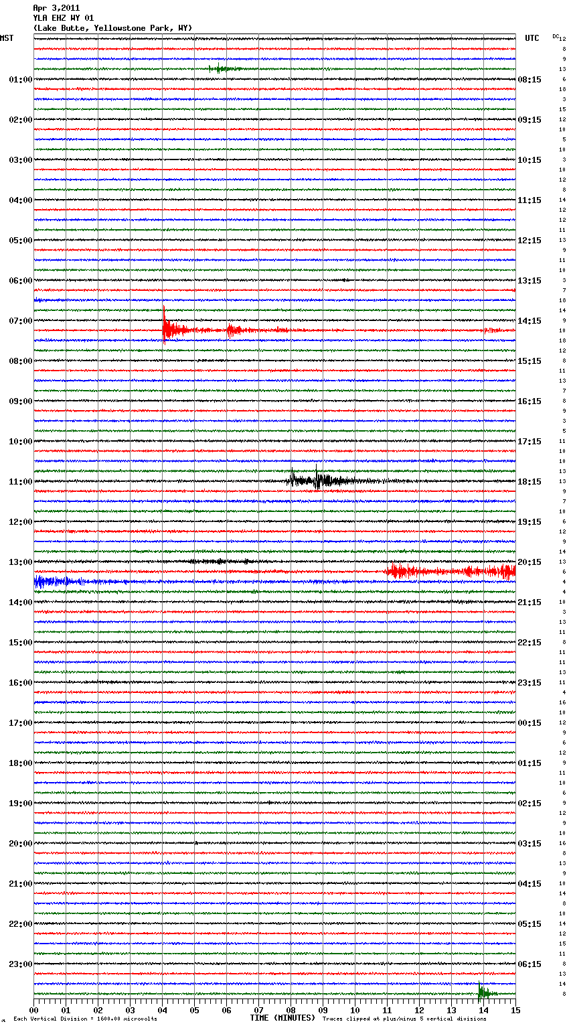Click the '06' minute axis tick label
Image resolution: width=569 pixels, height=1028 pixels.
[x=227, y=1010]
